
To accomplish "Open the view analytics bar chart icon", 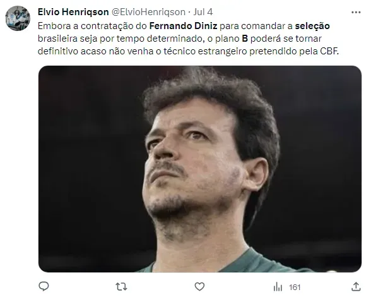I will (x=278, y=287).
